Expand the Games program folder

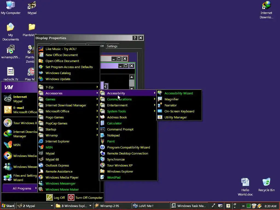pyautogui.click(x=69, y=99)
